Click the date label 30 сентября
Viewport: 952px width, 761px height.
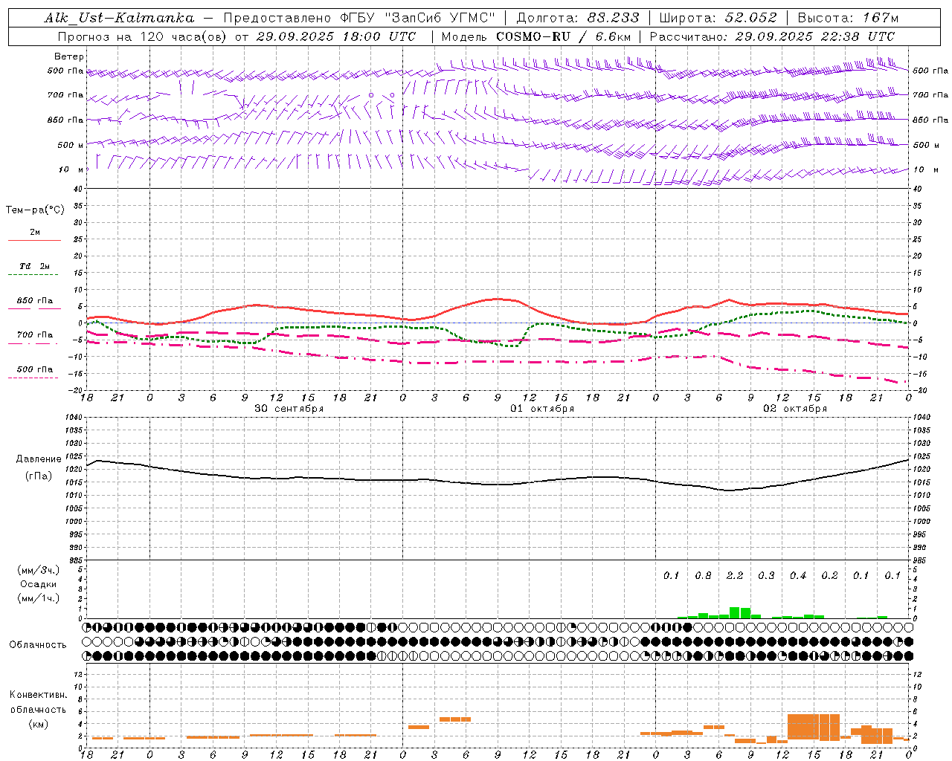(289, 409)
